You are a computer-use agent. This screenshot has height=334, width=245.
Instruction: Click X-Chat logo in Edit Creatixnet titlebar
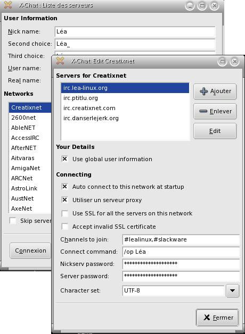tap(60, 61)
